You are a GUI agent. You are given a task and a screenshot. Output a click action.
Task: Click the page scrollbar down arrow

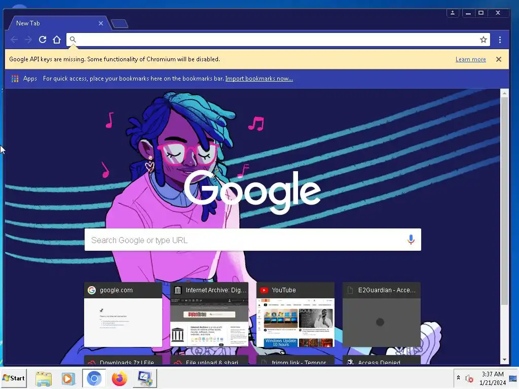(504, 360)
